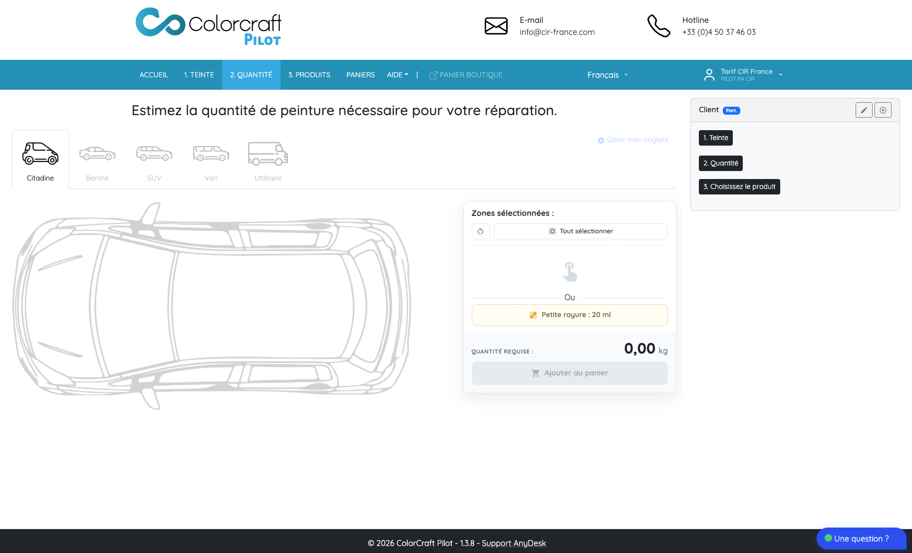Click the 2. Quantité step button

click(721, 163)
